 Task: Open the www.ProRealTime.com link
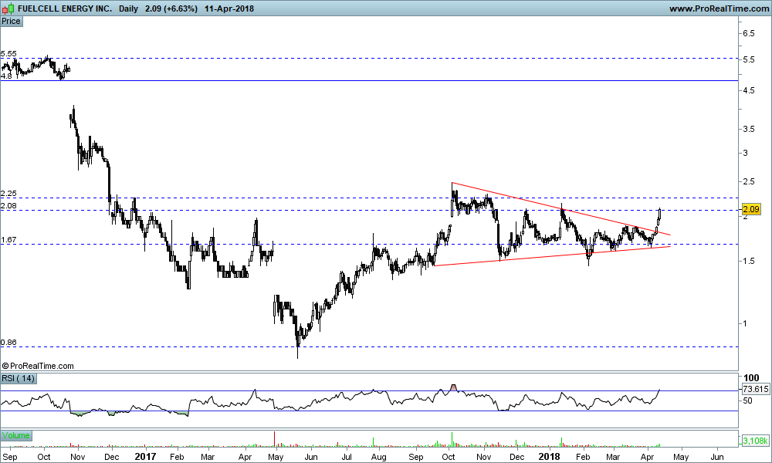point(718,8)
